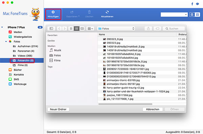
Task: Toggle the file dialog sidebar button
Action: pyautogui.click(x=51, y=29)
